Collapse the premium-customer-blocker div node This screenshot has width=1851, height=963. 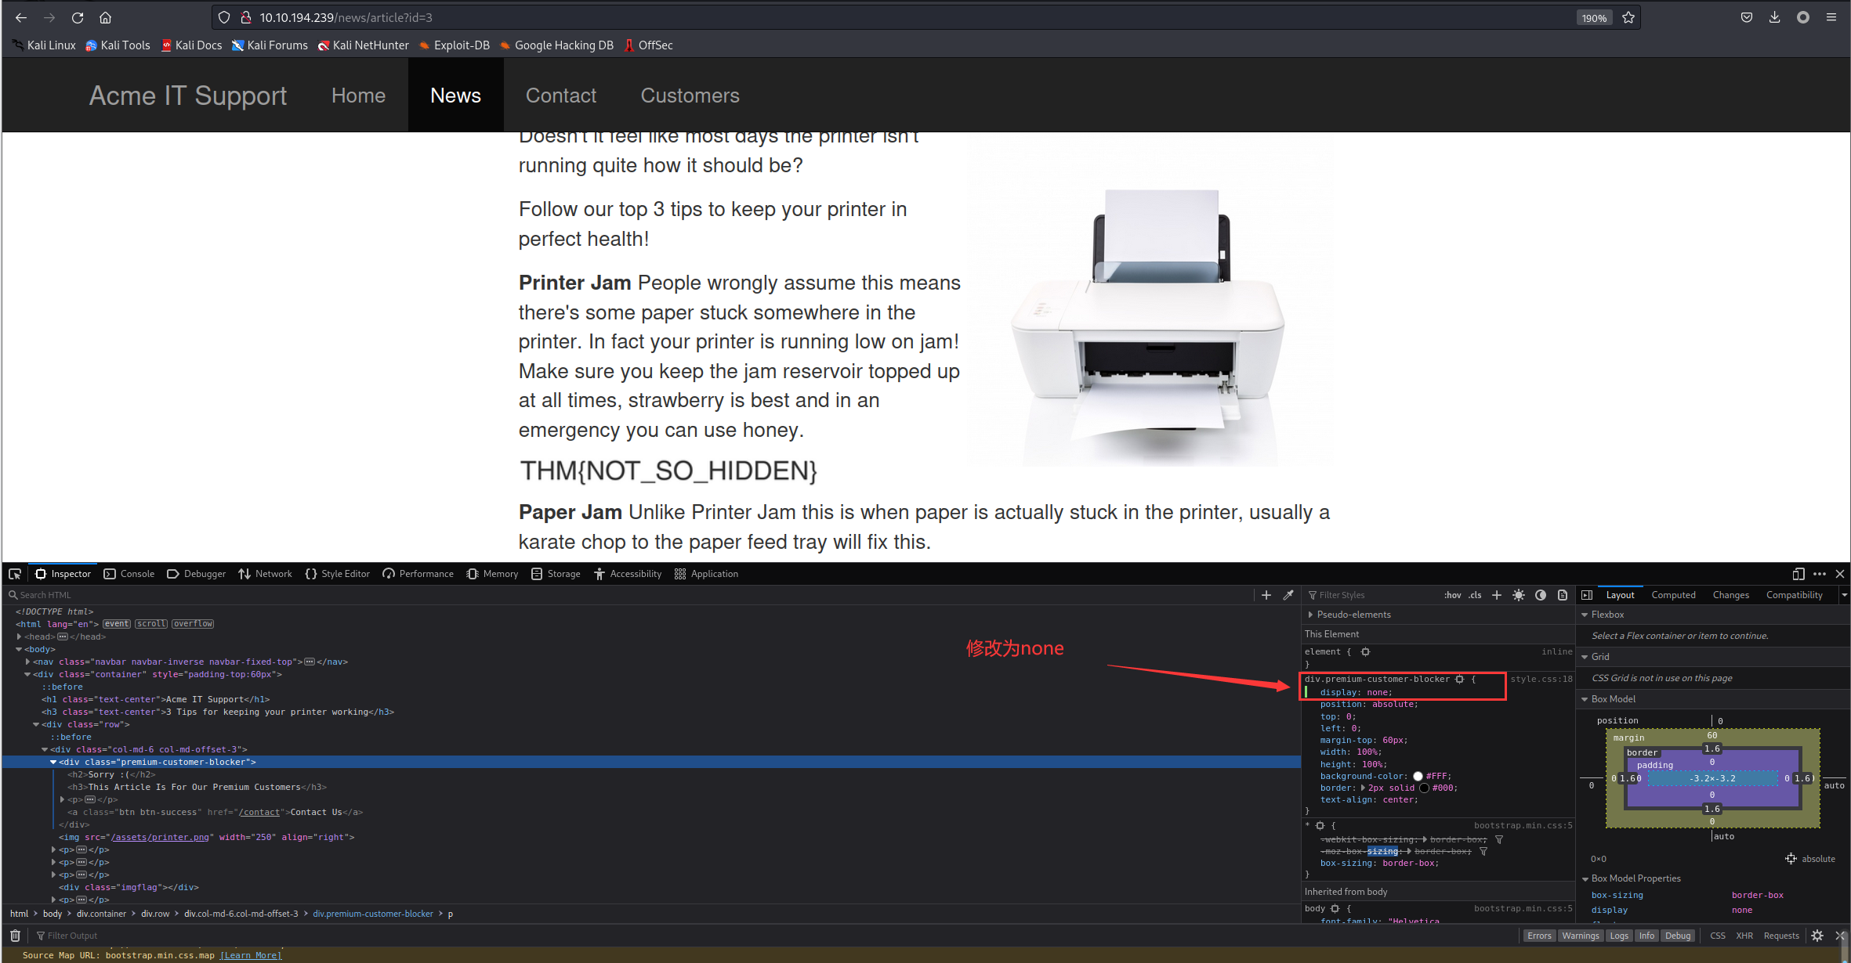pyautogui.click(x=53, y=762)
